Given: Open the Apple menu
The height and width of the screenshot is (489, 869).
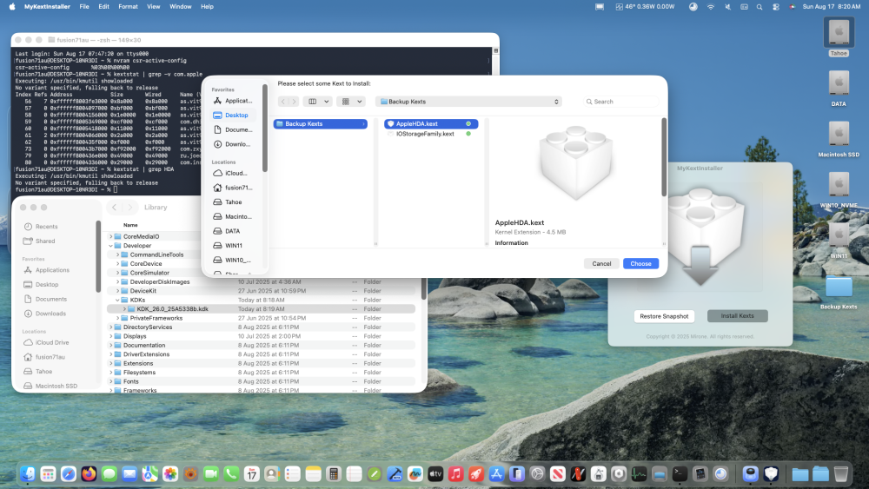Looking at the screenshot, I should coord(11,7).
